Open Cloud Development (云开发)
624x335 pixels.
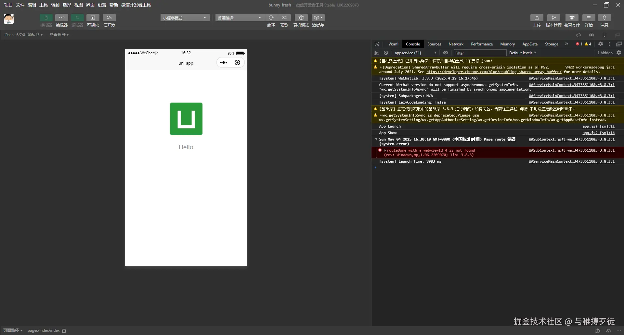tap(109, 18)
